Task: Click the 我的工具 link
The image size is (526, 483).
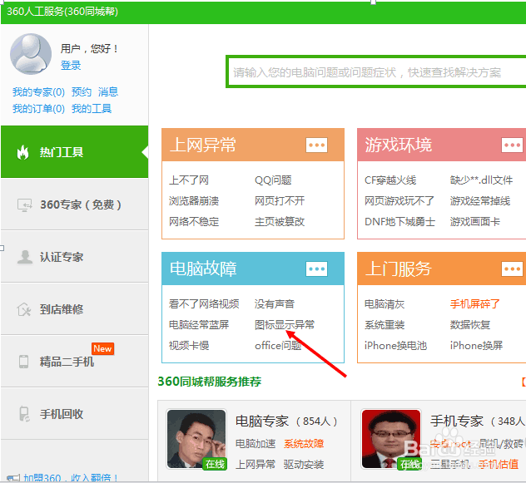Action: click(92, 109)
